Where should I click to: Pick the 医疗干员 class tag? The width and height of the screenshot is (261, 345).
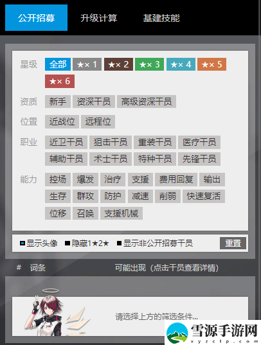[x=199, y=142]
